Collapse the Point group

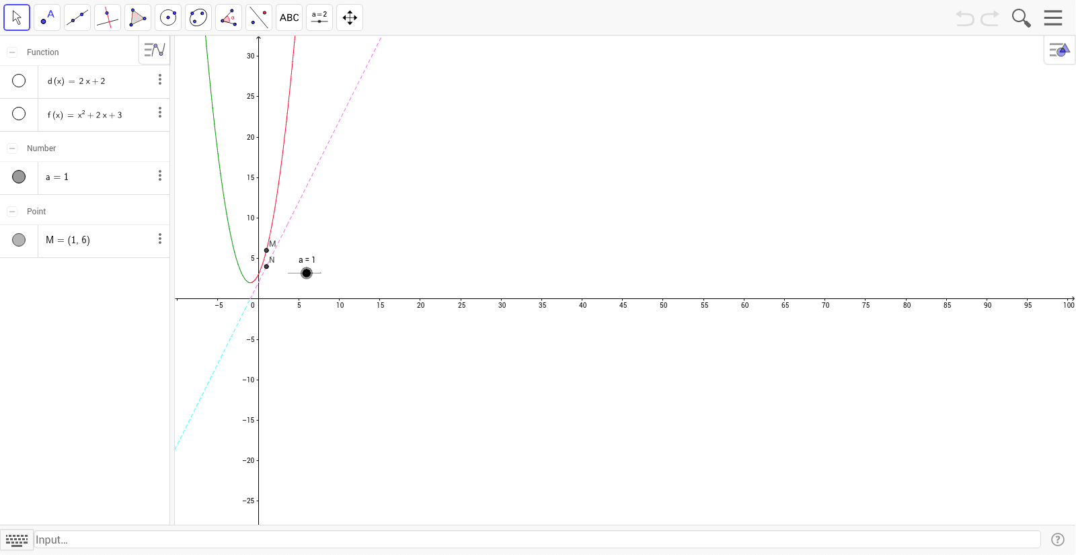pyautogui.click(x=12, y=211)
